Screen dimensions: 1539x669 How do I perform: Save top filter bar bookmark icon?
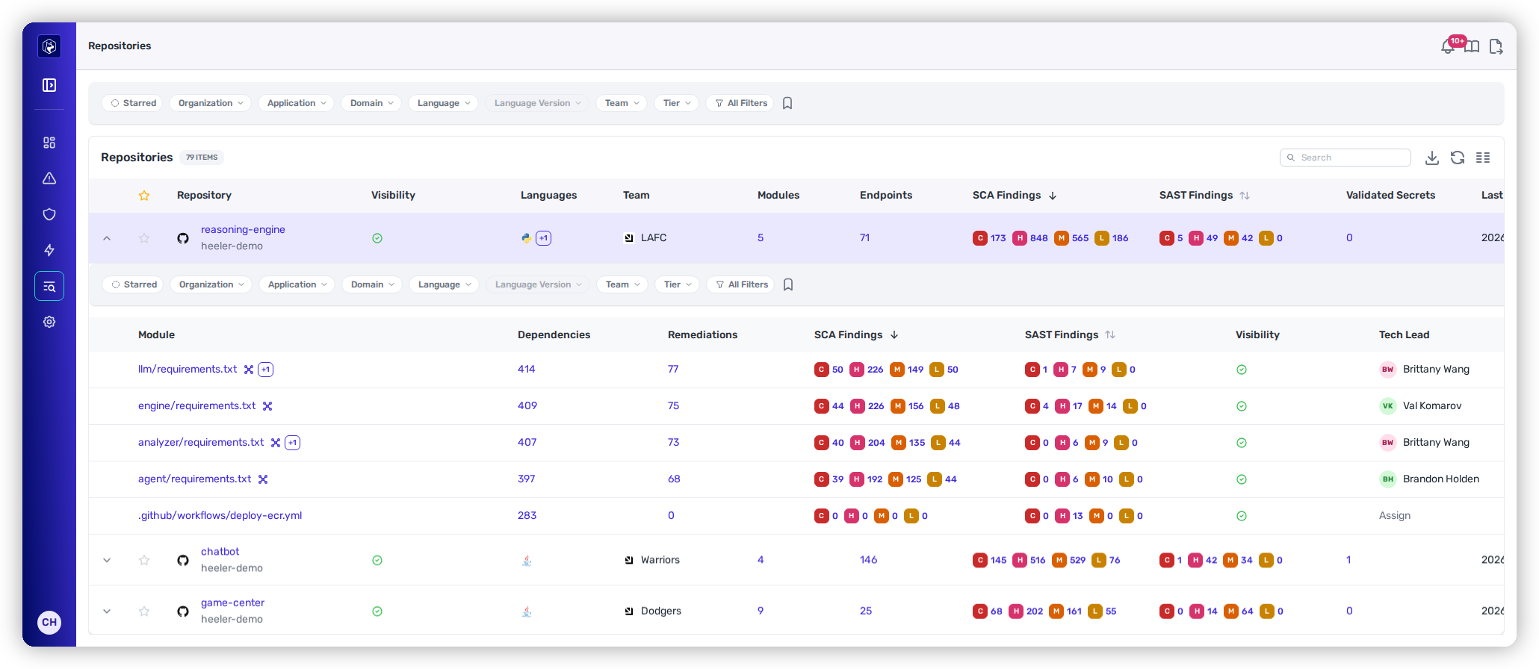pyautogui.click(x=787, y=103)
